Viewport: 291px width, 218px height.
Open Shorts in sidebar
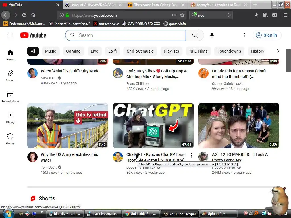pyautogui.click(x=10, y=76)
